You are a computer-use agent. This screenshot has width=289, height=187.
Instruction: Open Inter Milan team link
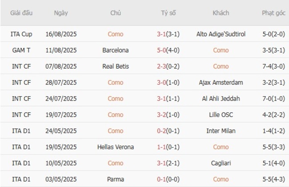point(221,131)
